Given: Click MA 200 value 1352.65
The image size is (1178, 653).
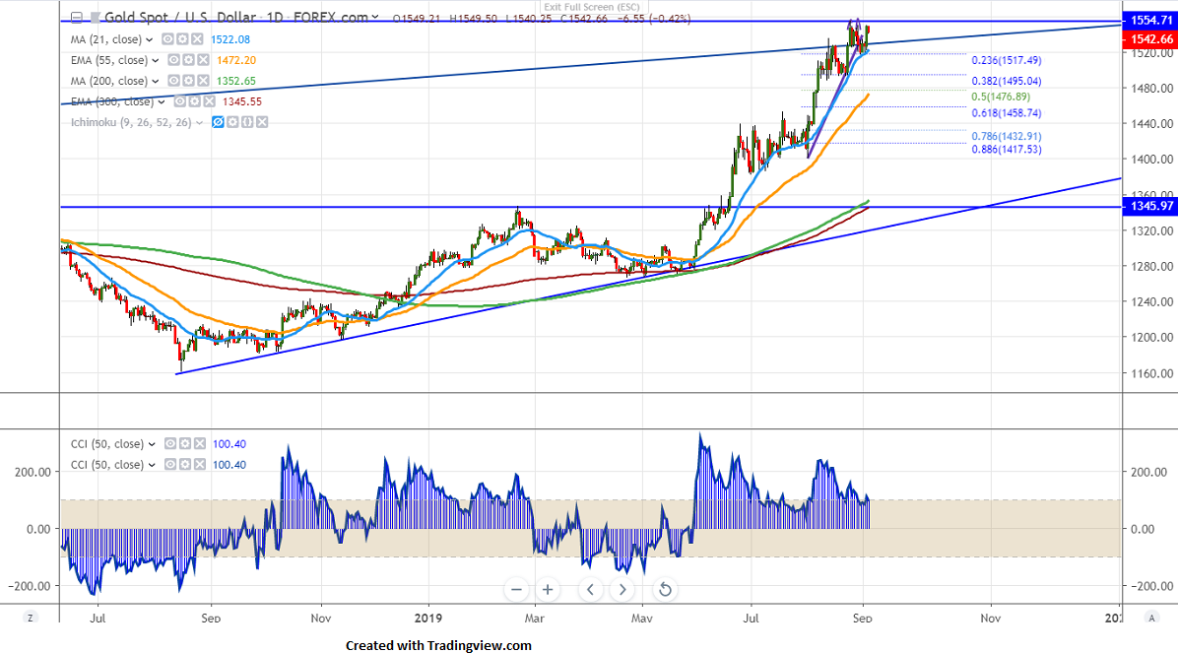Looking at the screenshot, I should coord(236,81).
